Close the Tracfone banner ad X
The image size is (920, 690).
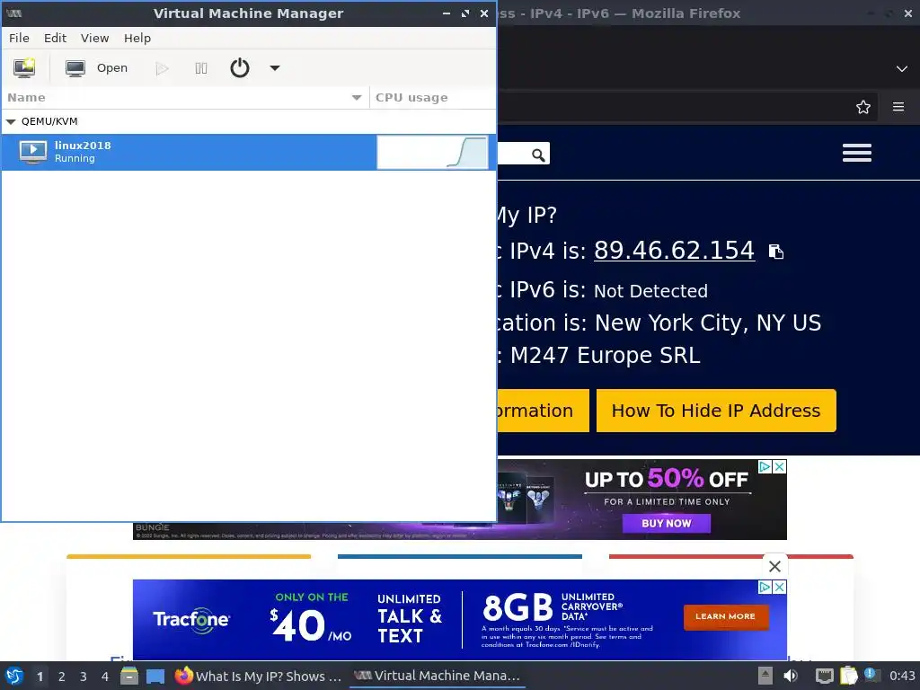(779, 588)
